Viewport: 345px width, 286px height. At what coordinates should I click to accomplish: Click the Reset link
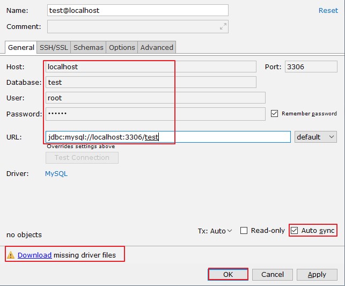[x=328, y=10]
